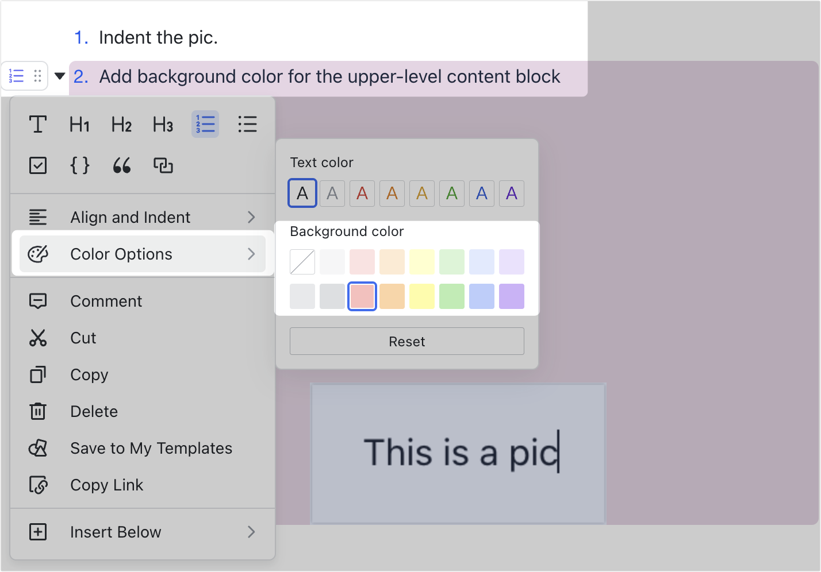Choose Save to My Templates

pyautogui.click(x=151, y=448)
